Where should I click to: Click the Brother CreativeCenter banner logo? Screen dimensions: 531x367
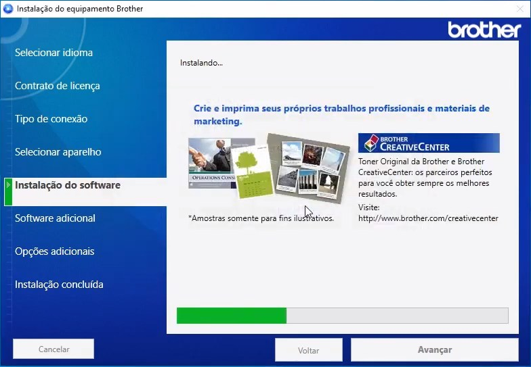(x=429, y=143)
